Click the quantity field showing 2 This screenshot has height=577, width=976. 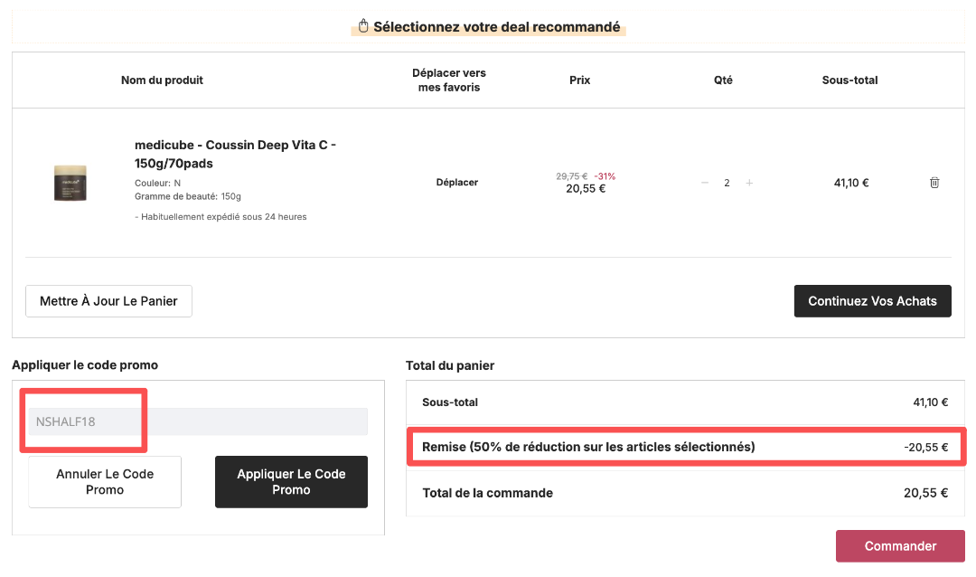coord(727,183)
